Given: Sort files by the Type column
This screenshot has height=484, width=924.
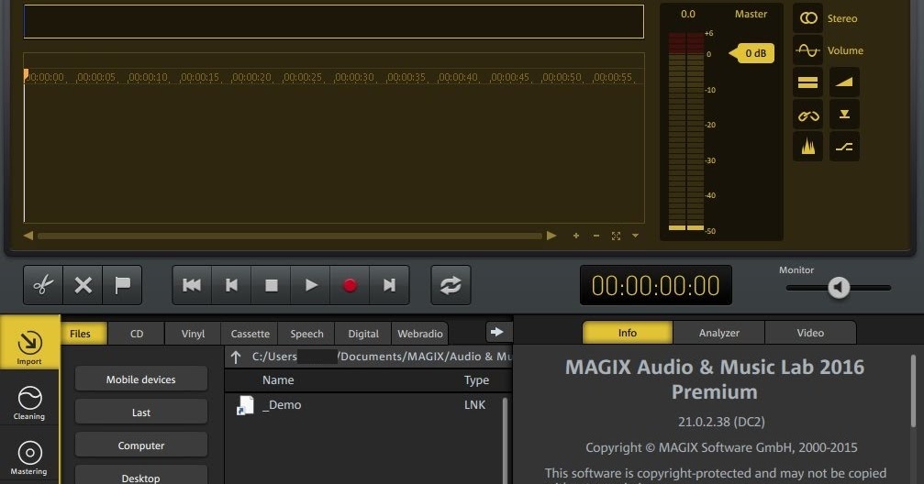Looking at the screenshot, I should 476,379.
